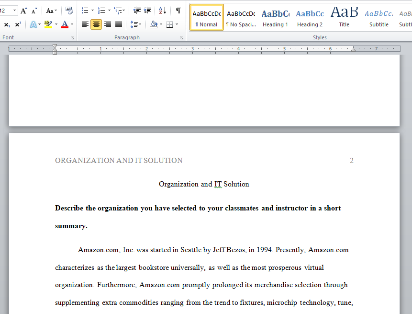Image resolution: width=412 pixels, height=314 pixels.
Task: Click the line starting 'supplementing extra commodities'
Action: click(204, 302)
